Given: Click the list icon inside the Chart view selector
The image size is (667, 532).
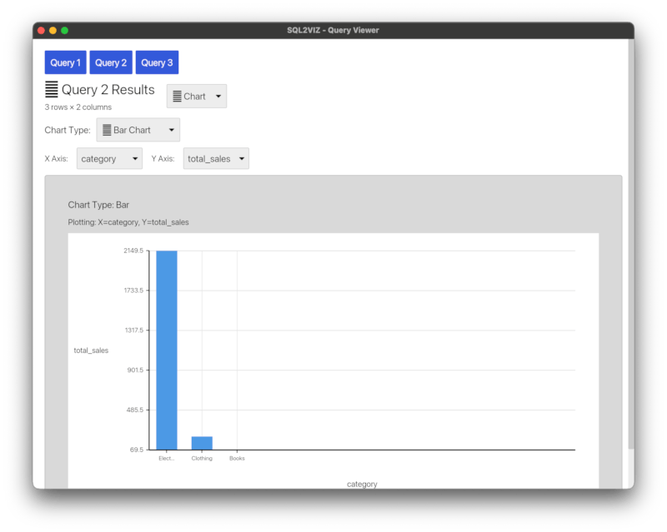Looking at the screenshot, I should click(177, 97).
